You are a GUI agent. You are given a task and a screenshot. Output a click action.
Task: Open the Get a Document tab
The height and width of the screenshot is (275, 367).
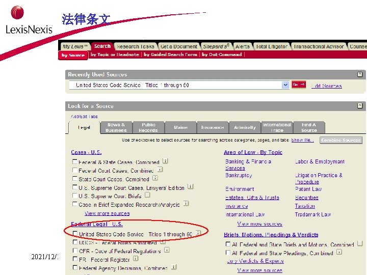click(x=179, y=46)
